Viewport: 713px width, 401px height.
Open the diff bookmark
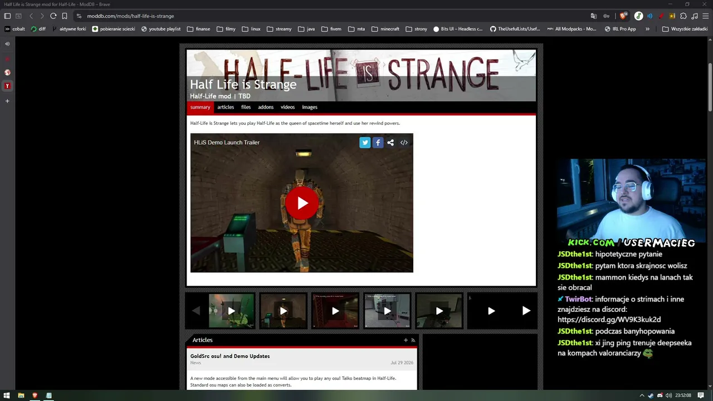click(38, 29)
